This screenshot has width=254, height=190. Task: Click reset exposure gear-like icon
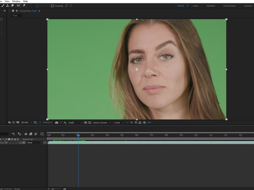tap(144, 123)
